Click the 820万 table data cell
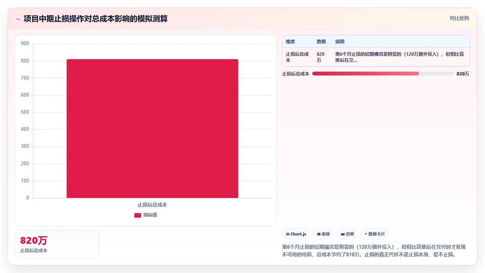Image resolution: width=485 pixels, height=273 pixels. point(322,57)
